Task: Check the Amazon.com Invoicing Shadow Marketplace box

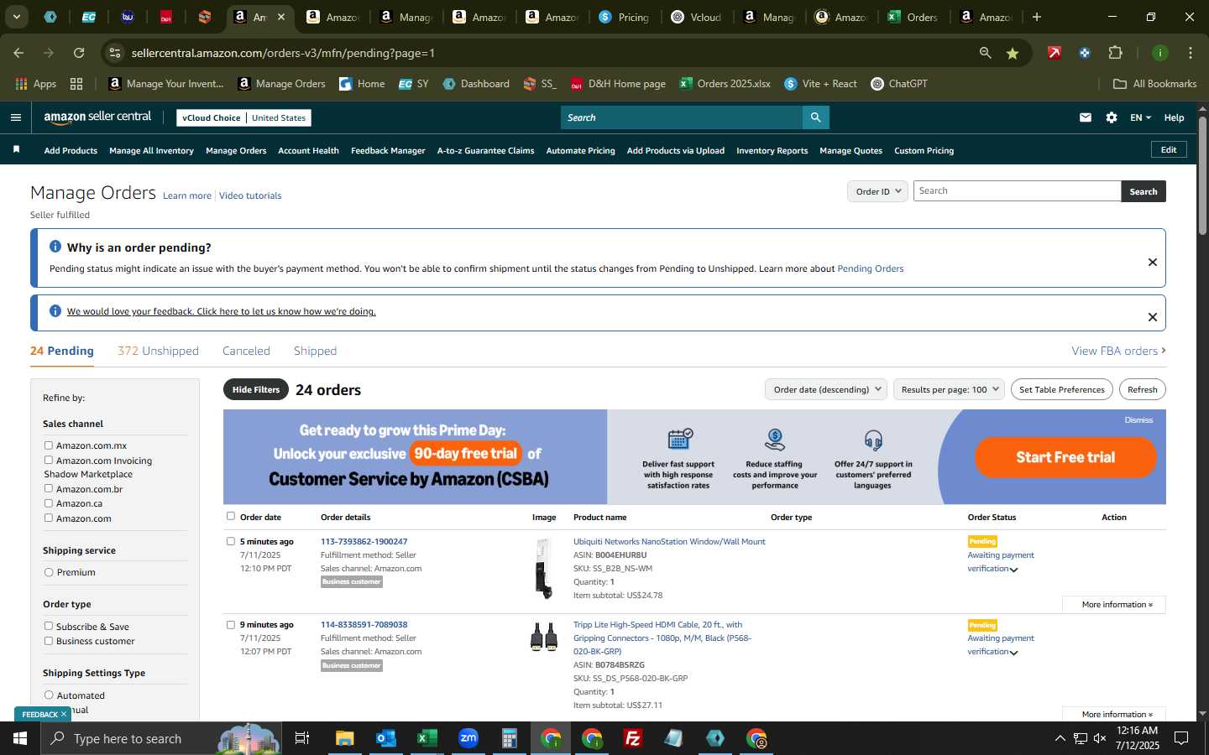Action: 49,460
